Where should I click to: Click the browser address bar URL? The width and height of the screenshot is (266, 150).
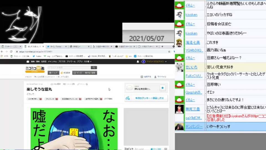click(36, 52)
